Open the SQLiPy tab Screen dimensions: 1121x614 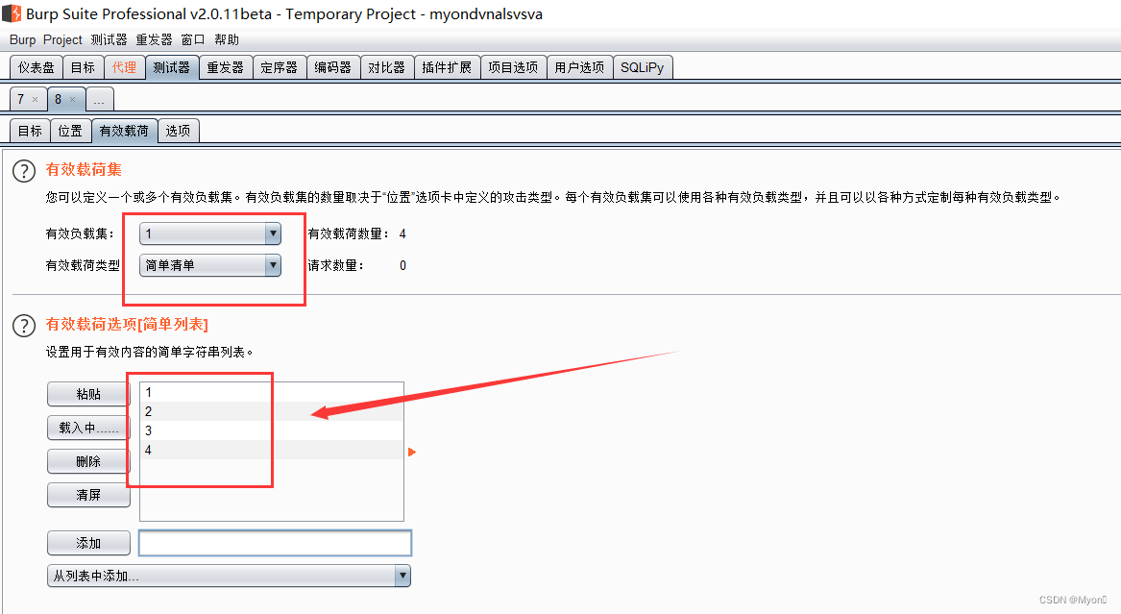click(x=642, y=67)
